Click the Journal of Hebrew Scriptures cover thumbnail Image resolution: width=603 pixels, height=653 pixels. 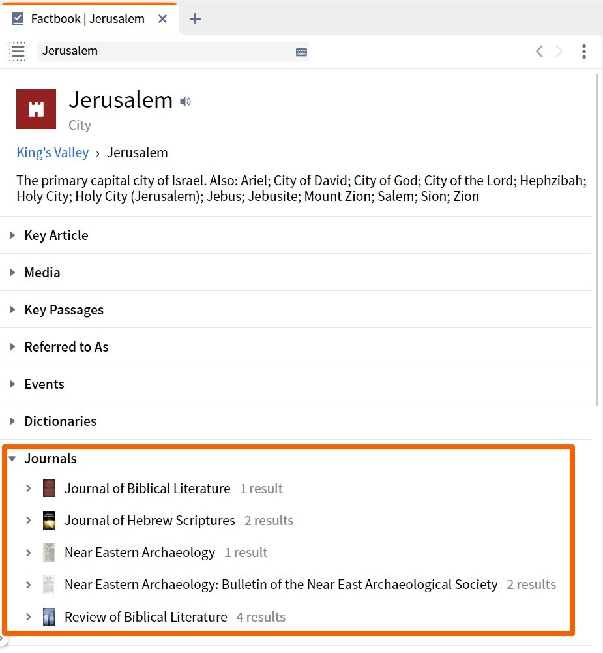[x=49, y=520]
